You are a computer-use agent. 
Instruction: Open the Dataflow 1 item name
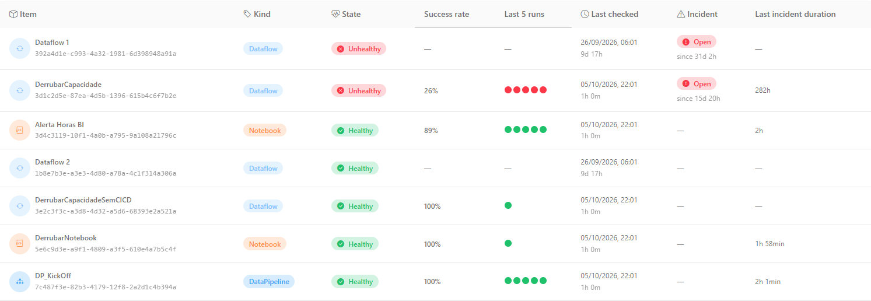click(x=52, y=43)
